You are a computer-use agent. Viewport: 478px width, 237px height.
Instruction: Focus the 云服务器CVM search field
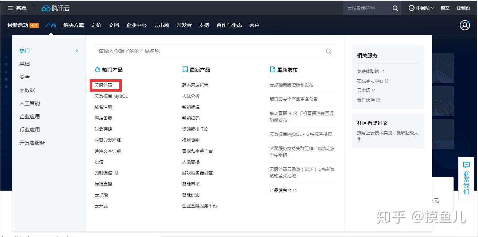click(x=366, y=8)
